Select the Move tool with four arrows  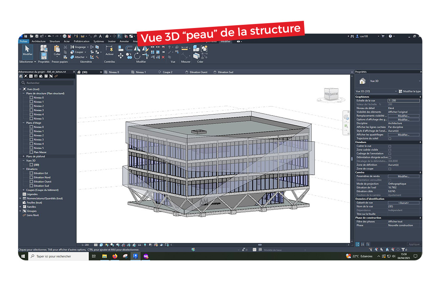point(121,56)
